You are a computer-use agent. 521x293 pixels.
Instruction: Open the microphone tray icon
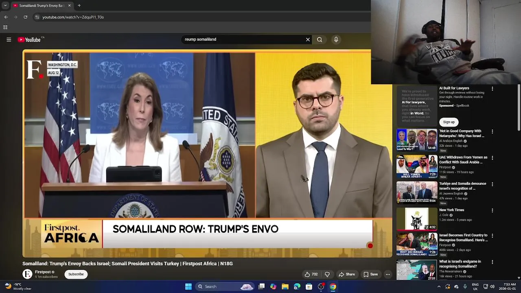[x=465, y=286]
